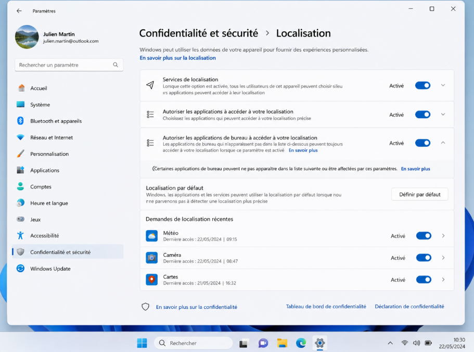Expand the Services de localisation section
The height and width of the screenshot is (352, 474).
443,85
